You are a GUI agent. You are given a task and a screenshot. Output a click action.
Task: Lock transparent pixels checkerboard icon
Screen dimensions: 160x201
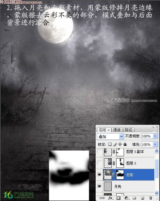point(110,144)
